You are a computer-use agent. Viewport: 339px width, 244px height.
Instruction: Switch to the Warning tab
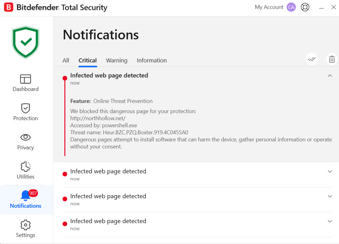pos(116,60)
